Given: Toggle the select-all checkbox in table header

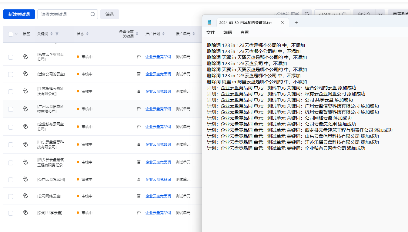Looking at the screenshot, I should (x=11, y=34).
